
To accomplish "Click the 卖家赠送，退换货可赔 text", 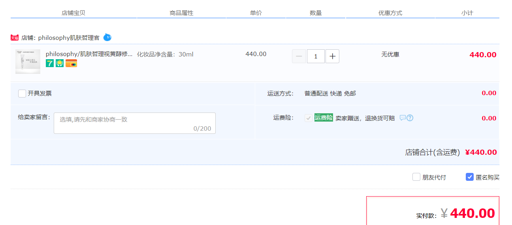I will (365, 118).
